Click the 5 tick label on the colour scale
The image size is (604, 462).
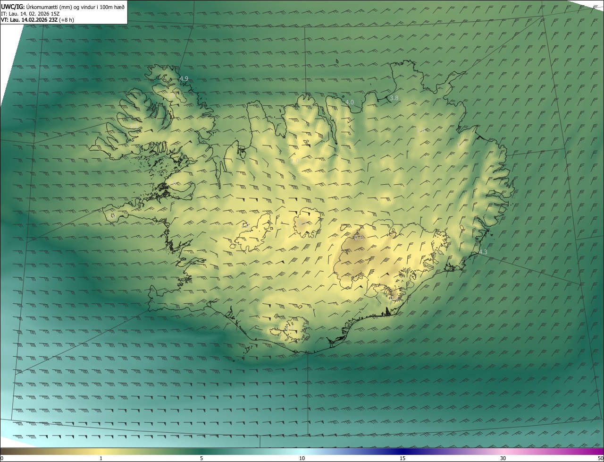[x=201, y=458]
